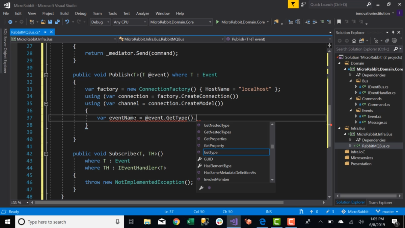Click the Quick Launch search box
The width and height of the screenshot is (405, 228).
341,4
